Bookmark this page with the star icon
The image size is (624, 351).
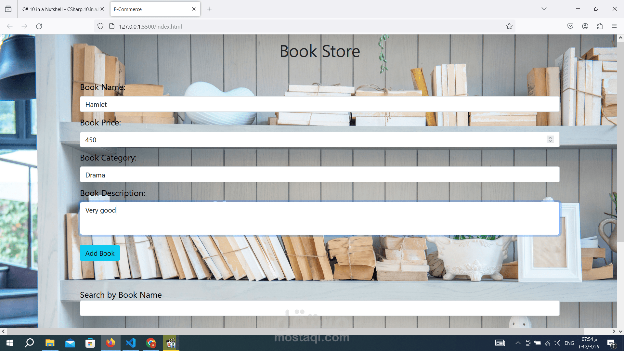point(509,26)
